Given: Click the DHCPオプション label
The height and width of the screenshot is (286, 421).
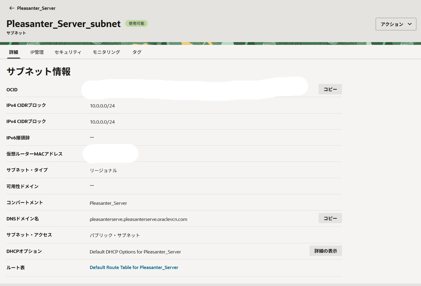Looking at the screenshot, I should pyautogui.click(x=24, y=251).
